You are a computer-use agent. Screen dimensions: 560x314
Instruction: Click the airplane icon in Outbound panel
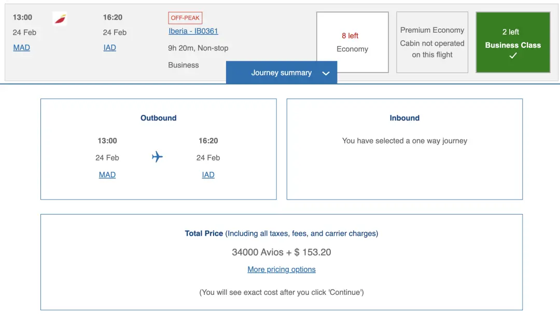pos(157,156)
